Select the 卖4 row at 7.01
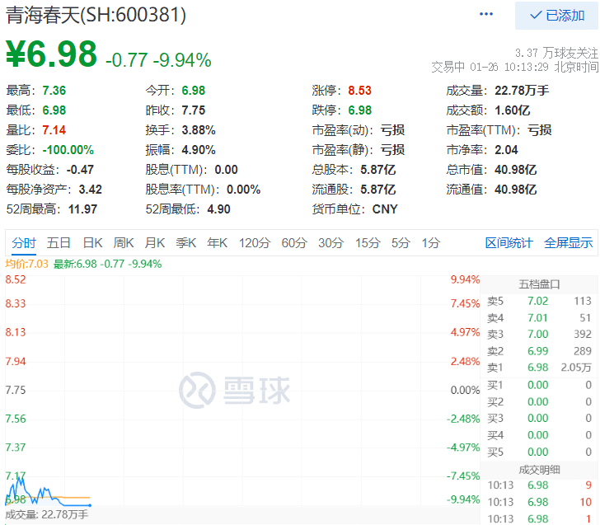 coord(539,317)
